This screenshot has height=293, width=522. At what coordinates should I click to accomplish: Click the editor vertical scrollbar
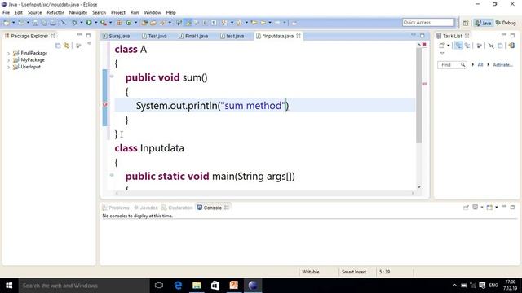(x=418, y=95)
